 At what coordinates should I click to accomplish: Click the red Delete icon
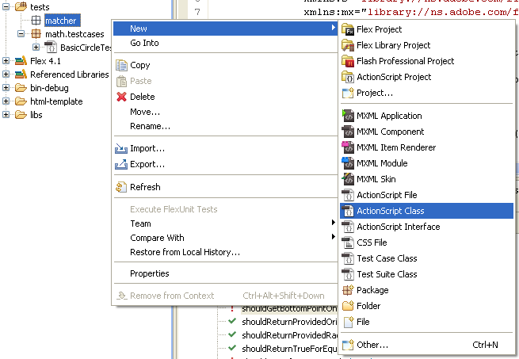tap(121, 97)
